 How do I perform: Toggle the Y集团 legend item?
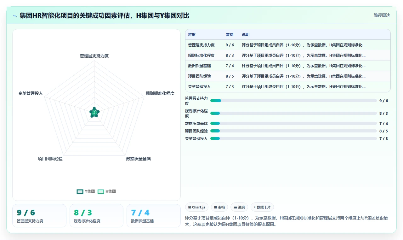click(x=86, y=191)
